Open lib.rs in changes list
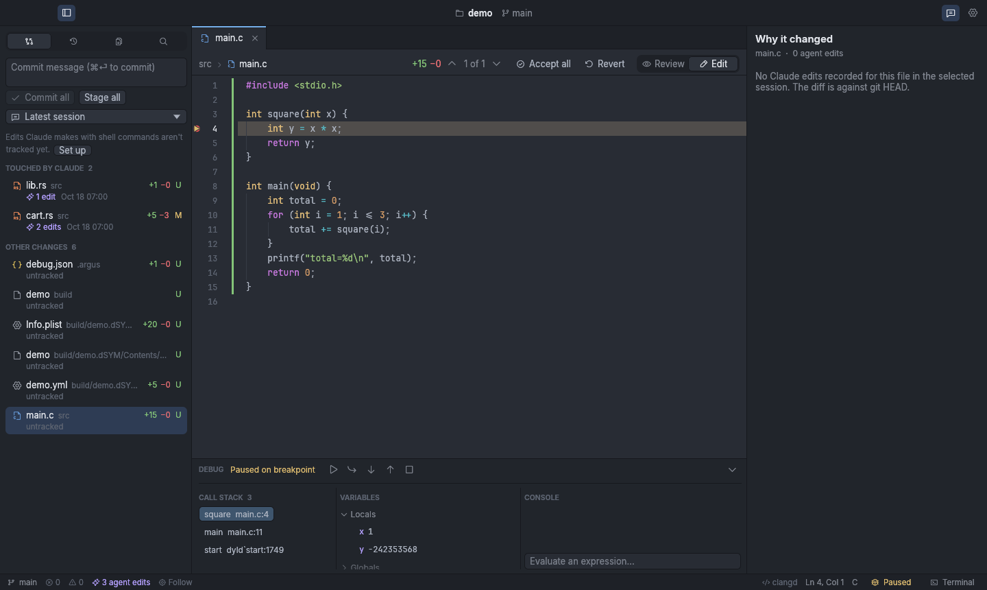Viewport: 987px width, 590px height. [96, 190]
